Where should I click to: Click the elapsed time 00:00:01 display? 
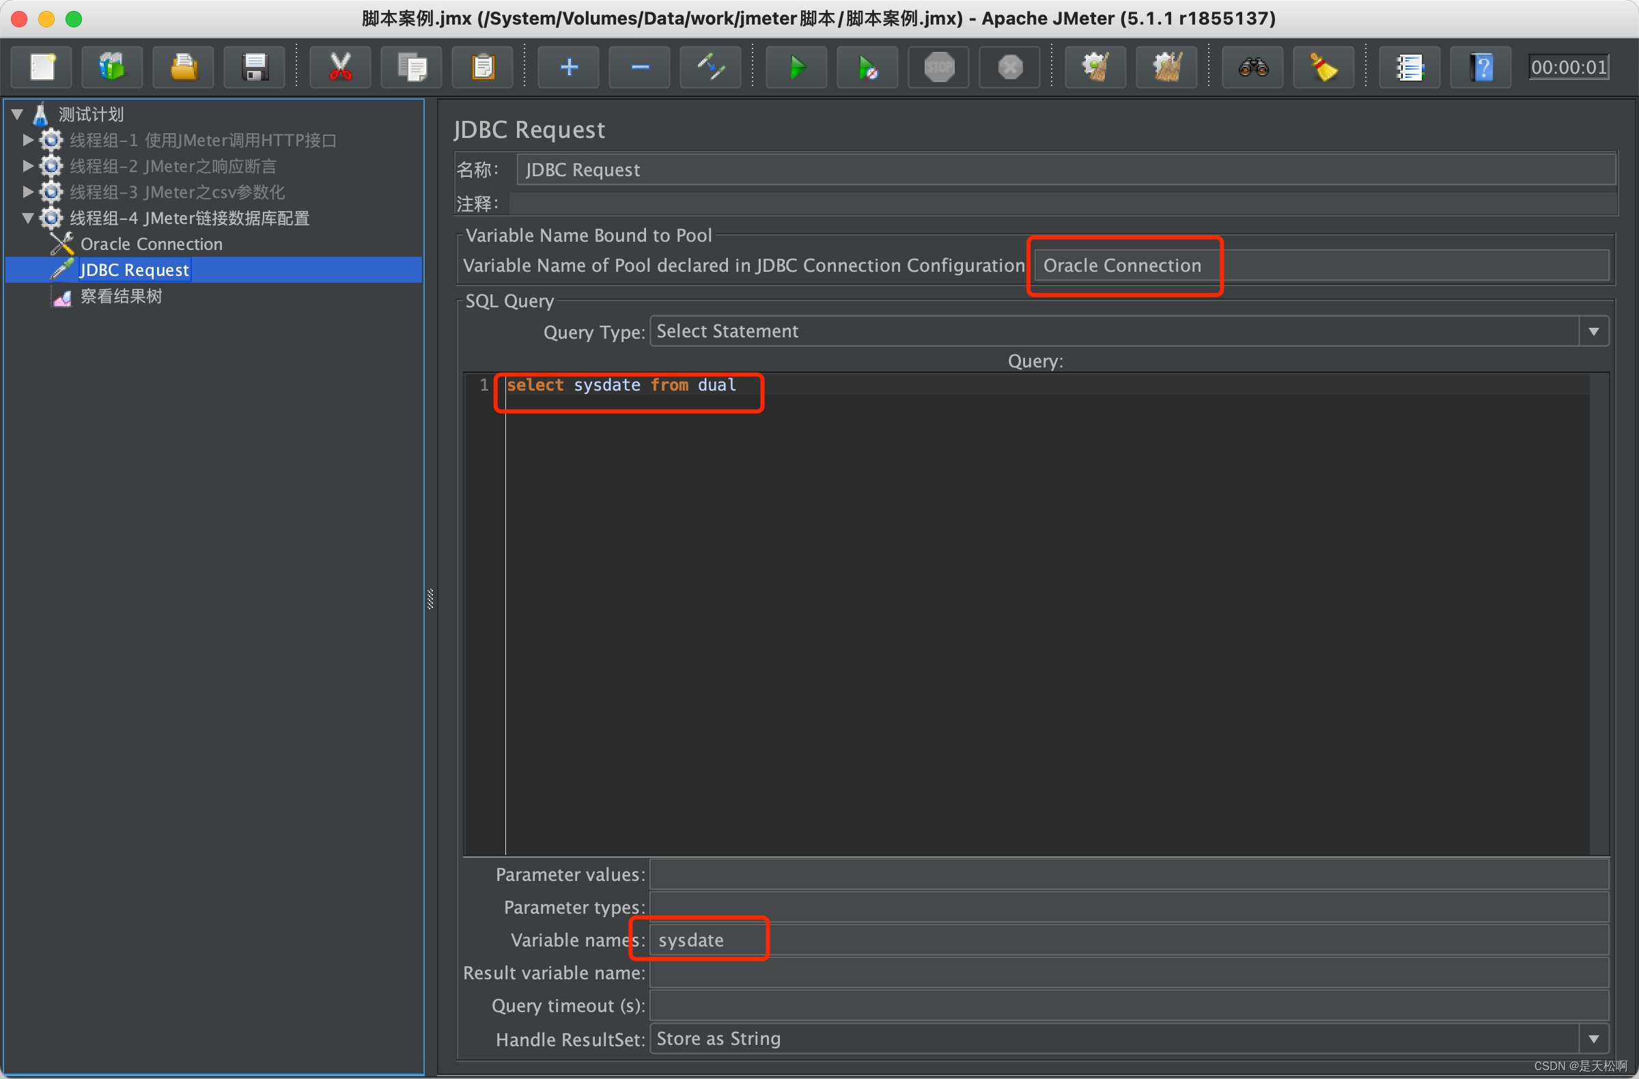pos(1568,67)
